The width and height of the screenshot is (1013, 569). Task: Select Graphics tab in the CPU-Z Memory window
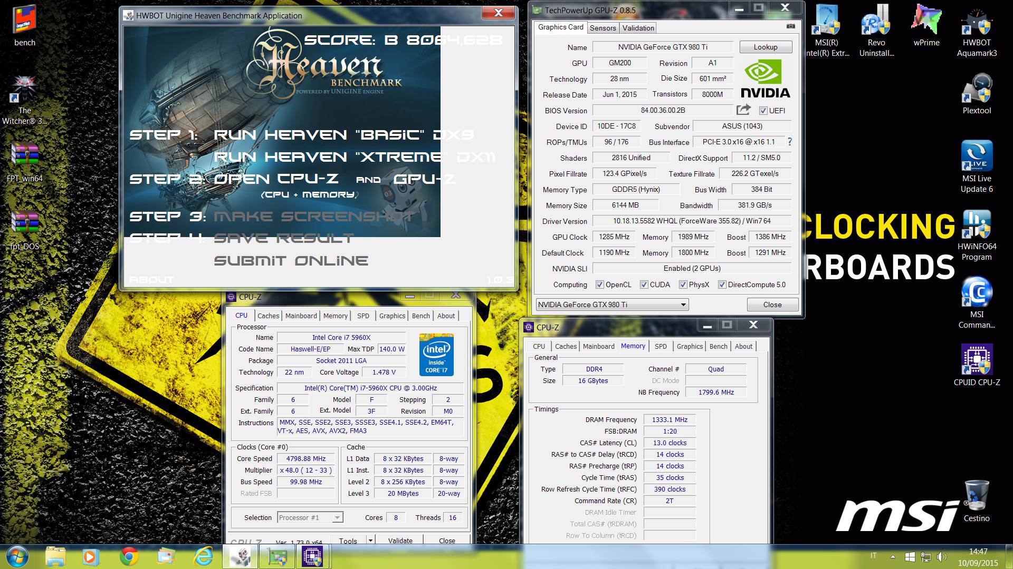[690, 346]
